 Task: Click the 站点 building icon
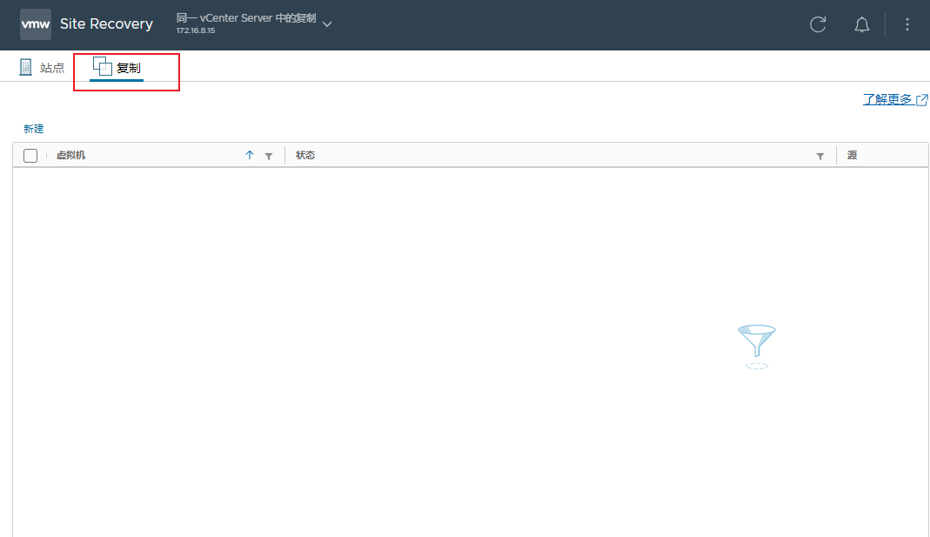tap(25, 67)
